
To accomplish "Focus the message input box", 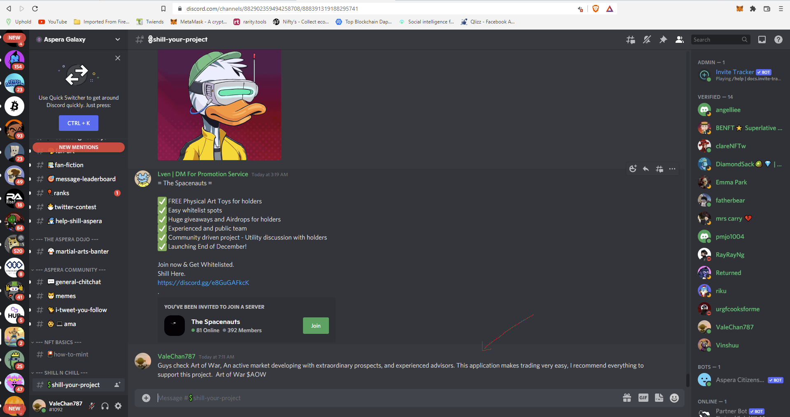I will tap(387, 398).
